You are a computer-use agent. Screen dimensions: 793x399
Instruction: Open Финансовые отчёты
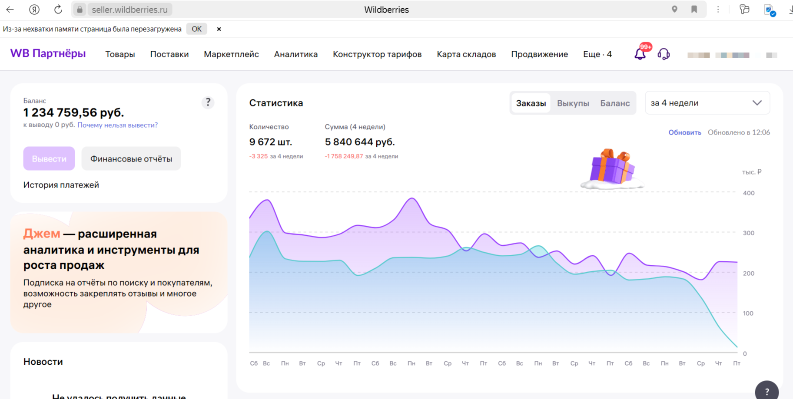(131, 158)
